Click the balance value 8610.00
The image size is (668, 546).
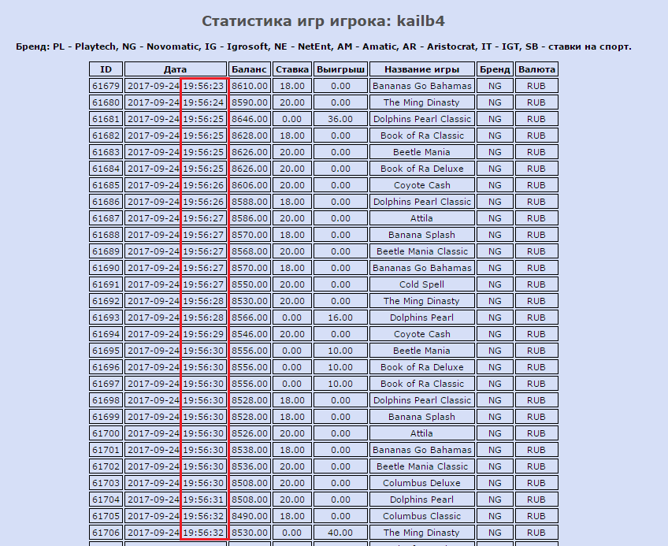click(x=250, y=86)
